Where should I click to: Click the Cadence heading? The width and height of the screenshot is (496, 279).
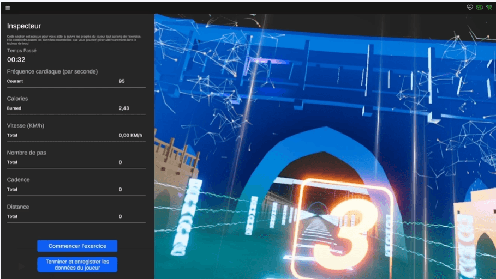[x=19, y=180]
